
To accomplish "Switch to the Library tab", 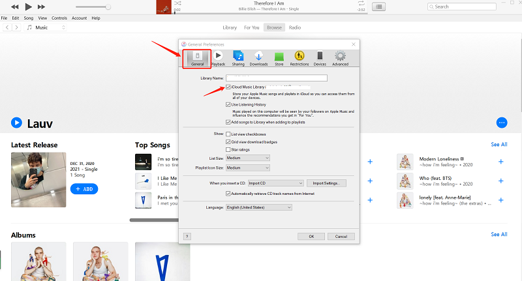I will tap(230, 27).
